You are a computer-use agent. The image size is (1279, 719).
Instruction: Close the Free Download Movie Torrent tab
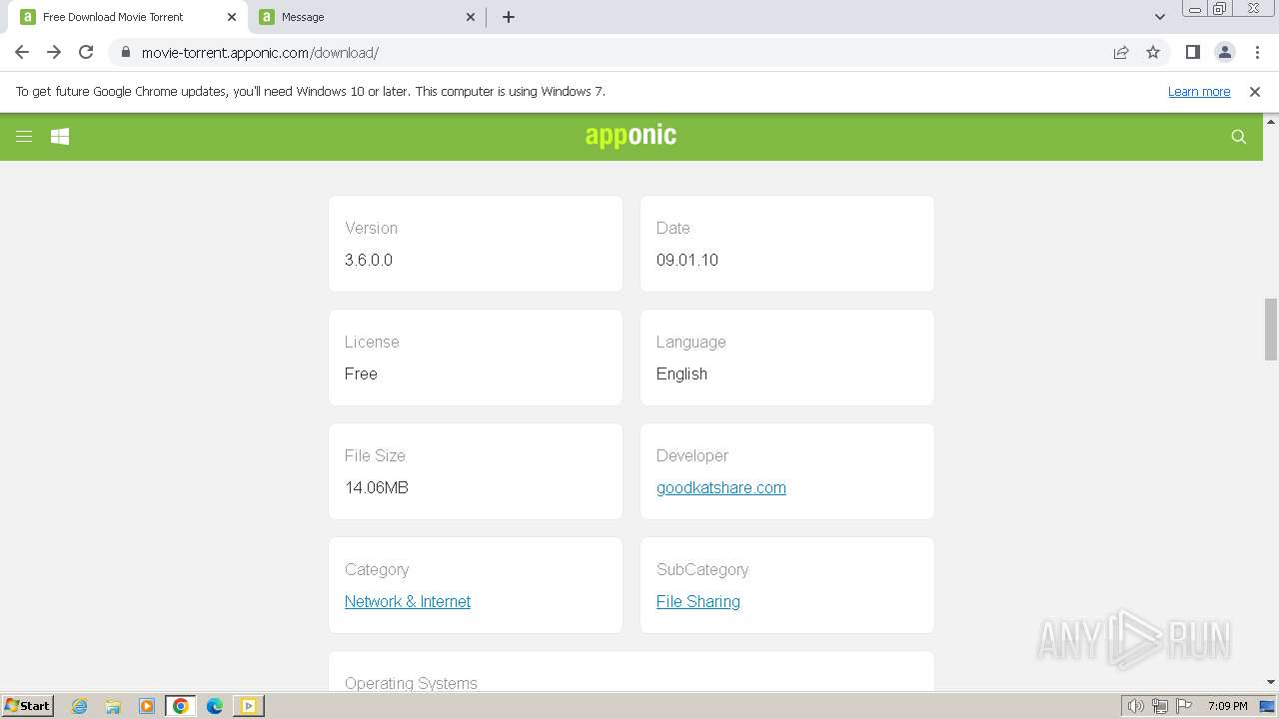[232, 17]
